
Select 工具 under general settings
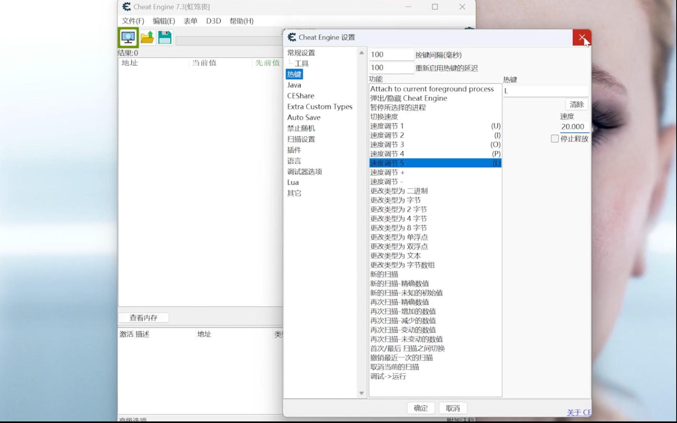[302, 63]
